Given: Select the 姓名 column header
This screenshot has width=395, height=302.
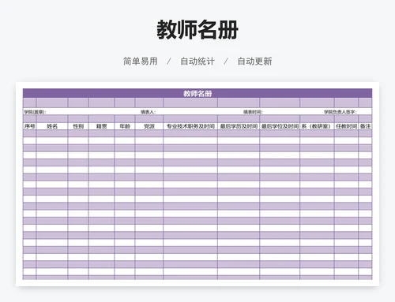Looking at the screenshot, I should [52, 126].
